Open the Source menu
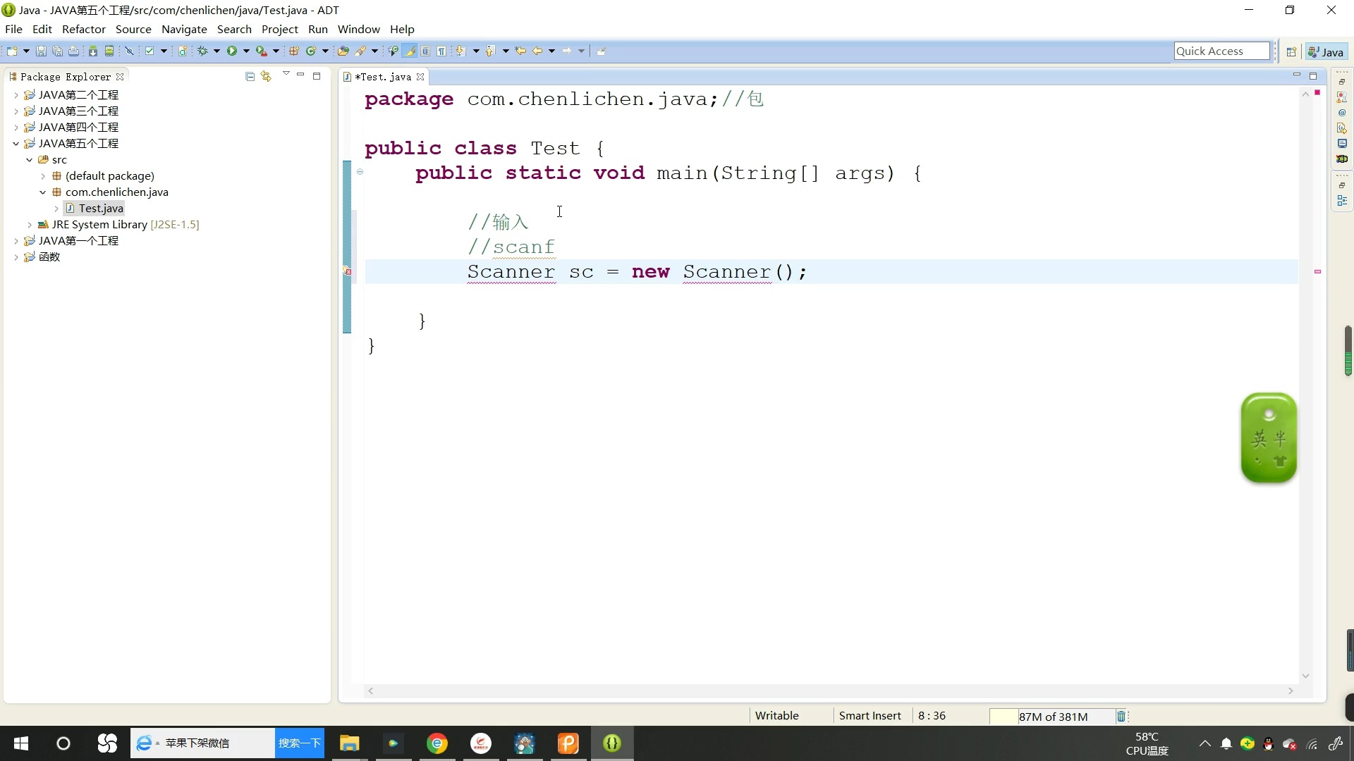 coord(133,29)
